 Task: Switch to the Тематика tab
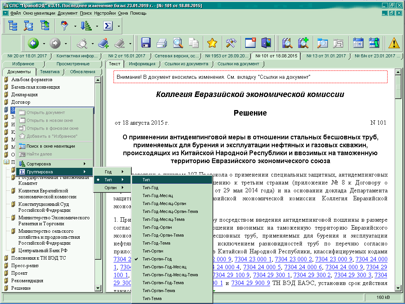pos(50,72)
